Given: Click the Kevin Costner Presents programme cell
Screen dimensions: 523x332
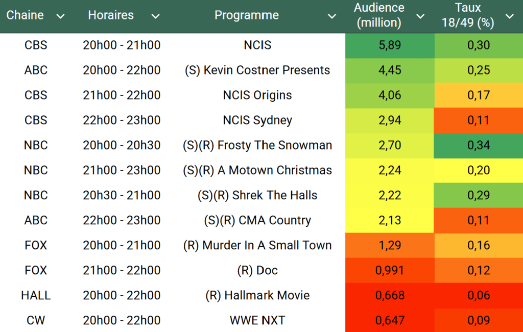Looking at the screenshot, I should 257,70.
